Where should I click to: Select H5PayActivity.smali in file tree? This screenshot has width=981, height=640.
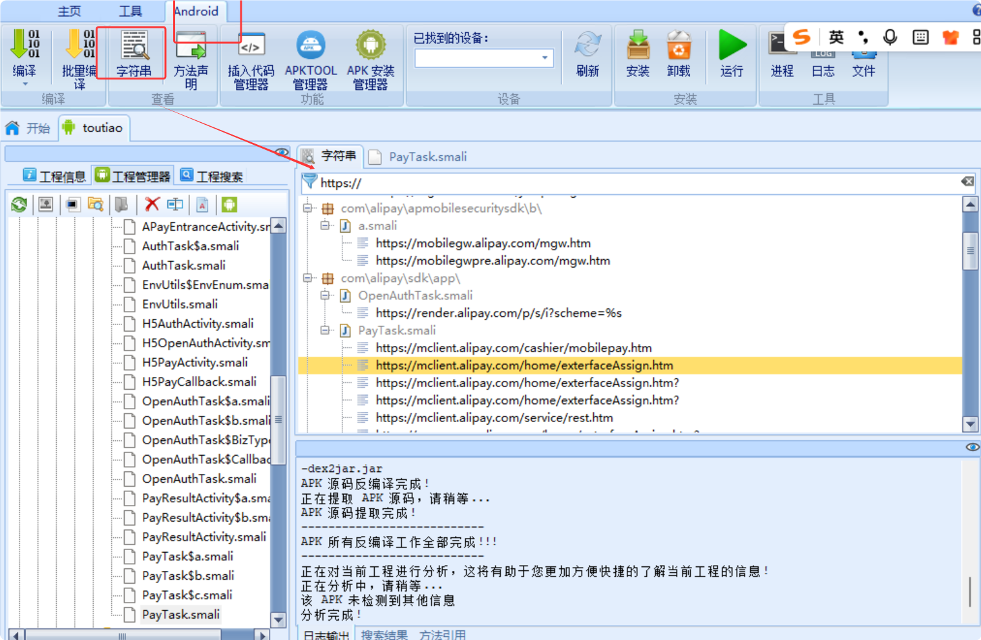(195, 362)
